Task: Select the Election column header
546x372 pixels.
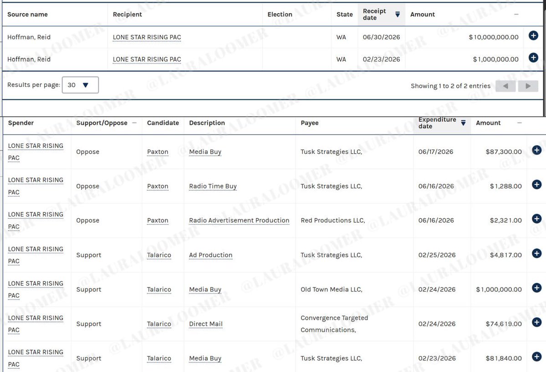Action: (280, 14)
